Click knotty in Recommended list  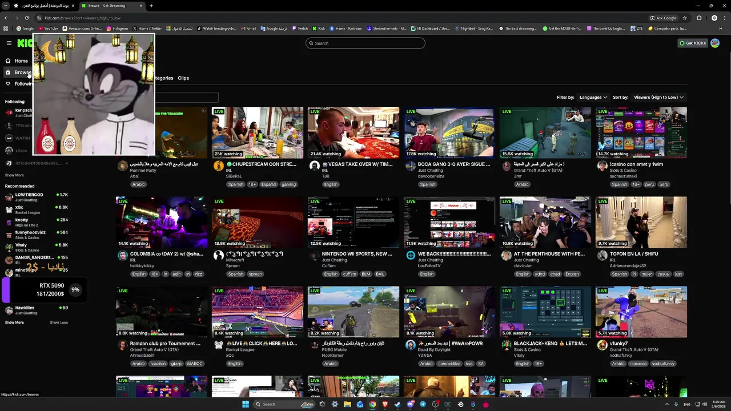(x=37, y=222)
